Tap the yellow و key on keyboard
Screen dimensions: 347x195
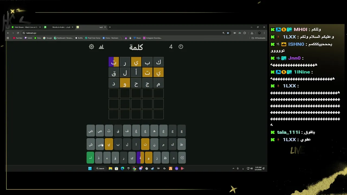coord(149,158)
